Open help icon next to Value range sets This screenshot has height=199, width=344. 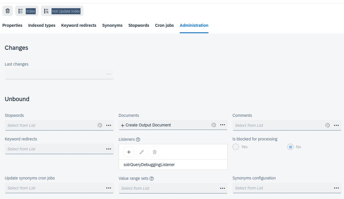tap(152, 179)
